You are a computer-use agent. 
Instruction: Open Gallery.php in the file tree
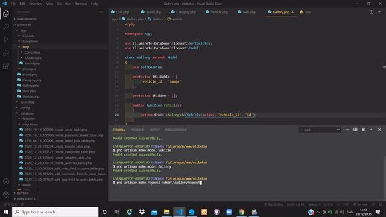coord(31,86)
